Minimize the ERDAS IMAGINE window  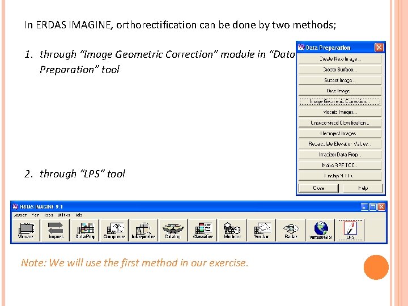click(x=364, y=207)
